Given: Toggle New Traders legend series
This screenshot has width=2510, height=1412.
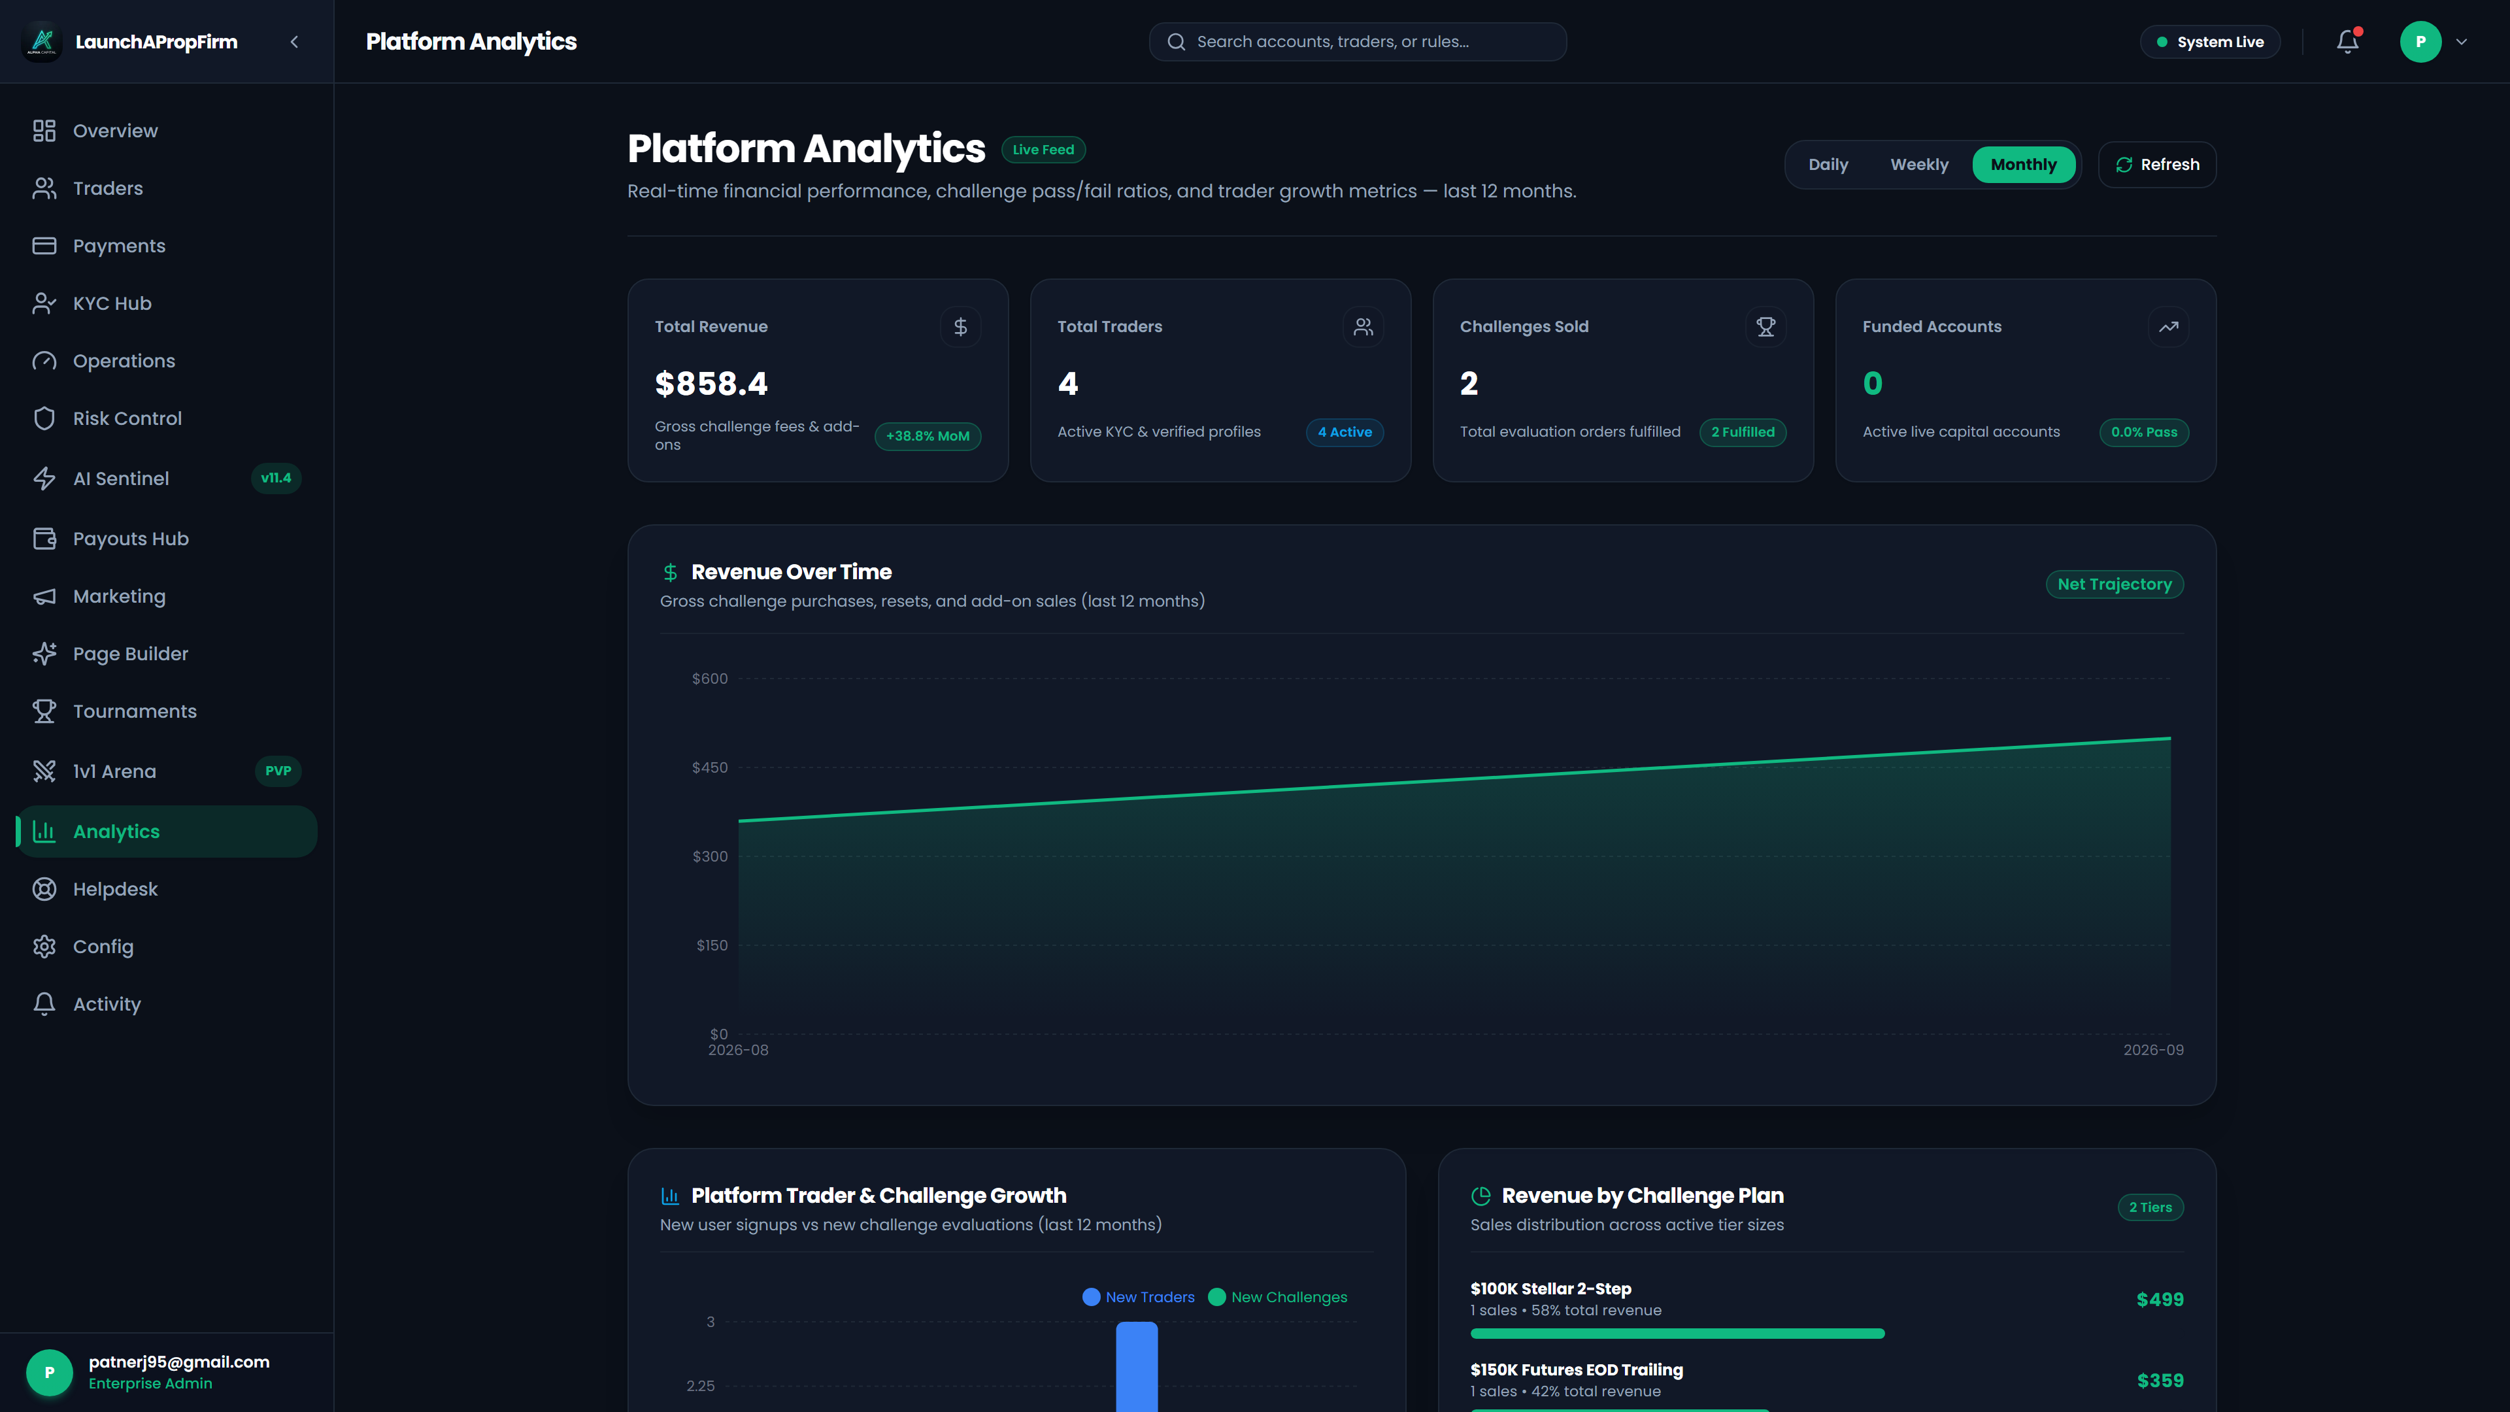Looking at the screenshot, I should (1138, 1297).
